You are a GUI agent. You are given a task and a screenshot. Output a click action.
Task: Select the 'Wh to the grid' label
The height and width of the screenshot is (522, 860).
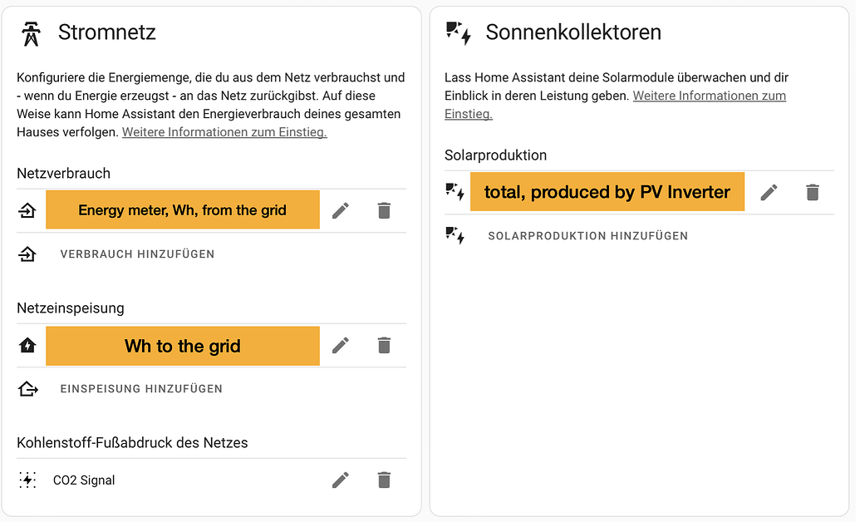point(182,346)
